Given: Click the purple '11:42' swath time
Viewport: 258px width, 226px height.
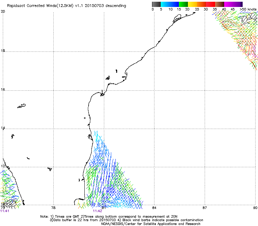Looking at the screenshot, I should pos(97,211).
